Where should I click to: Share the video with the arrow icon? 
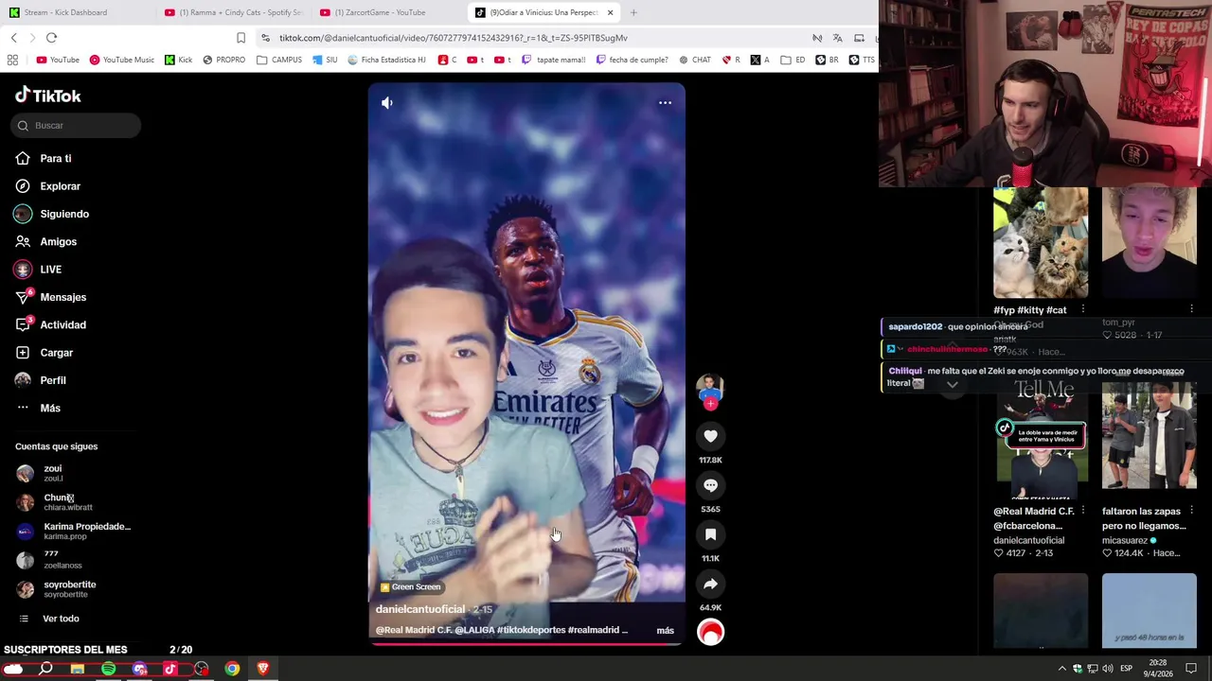tap(710, 584)
